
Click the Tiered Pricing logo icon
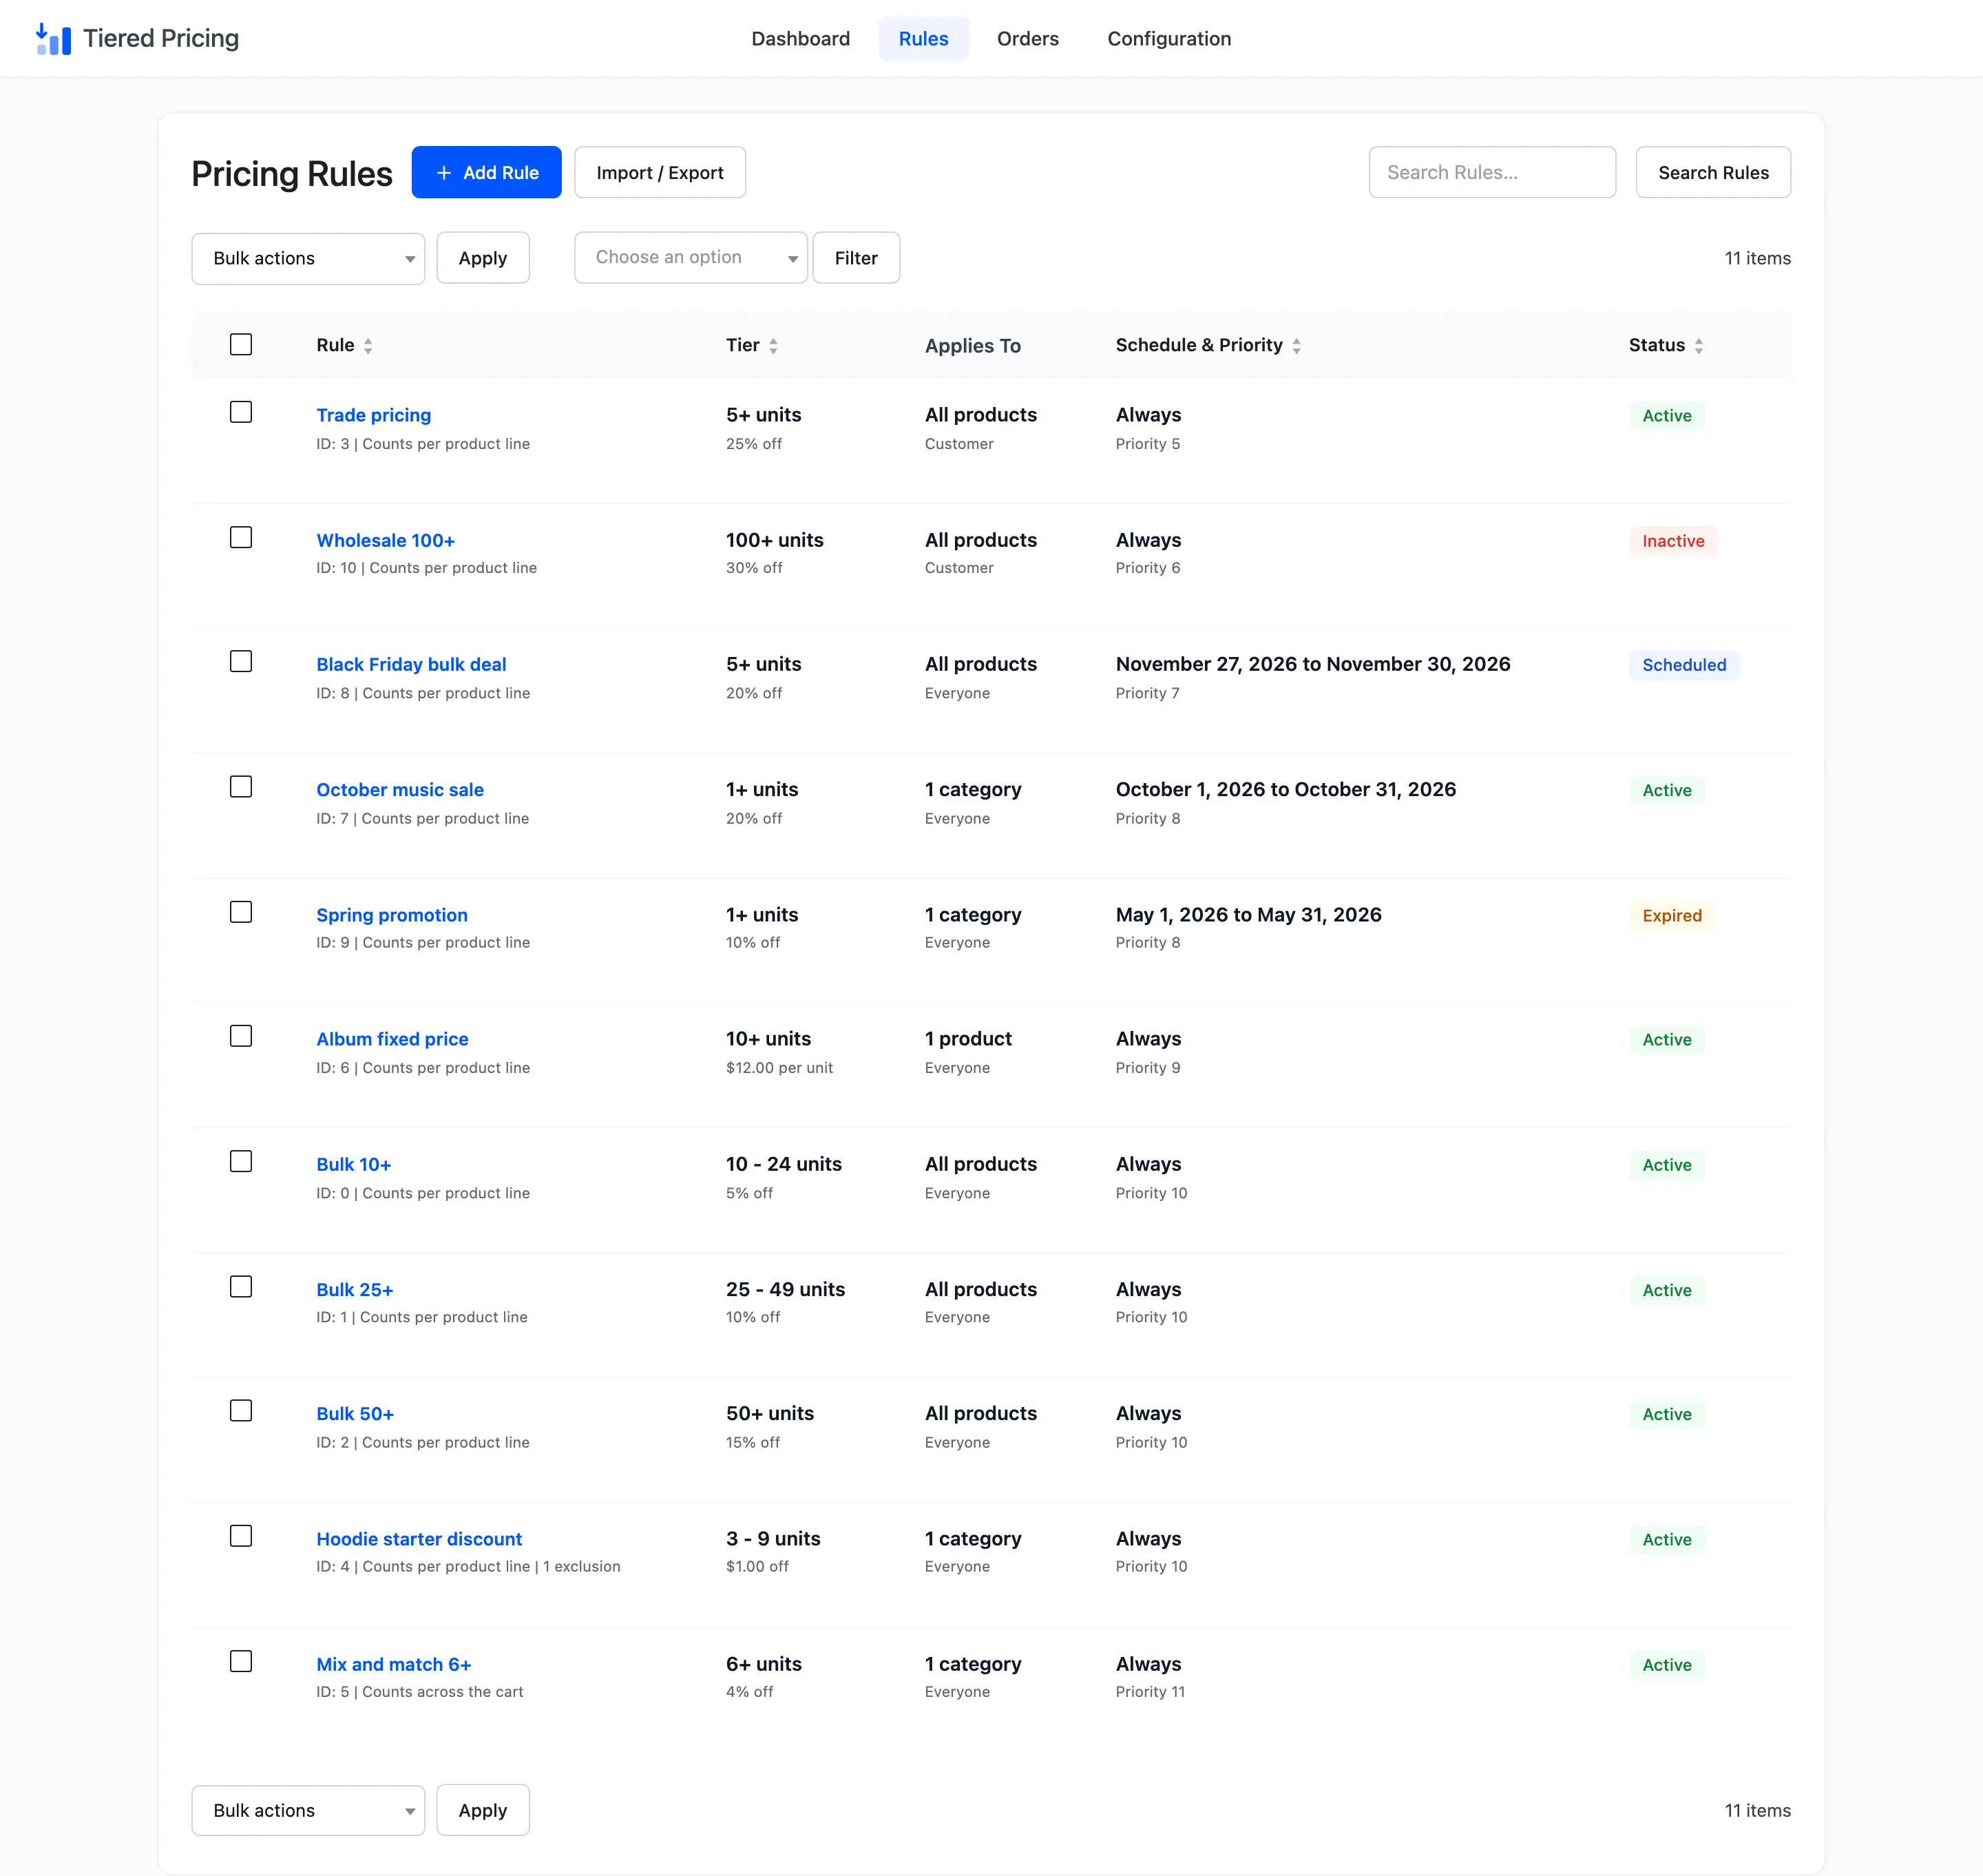(53, 39)
